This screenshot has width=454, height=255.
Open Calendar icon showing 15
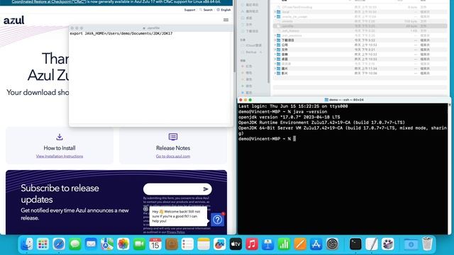(x=155, y=244)
